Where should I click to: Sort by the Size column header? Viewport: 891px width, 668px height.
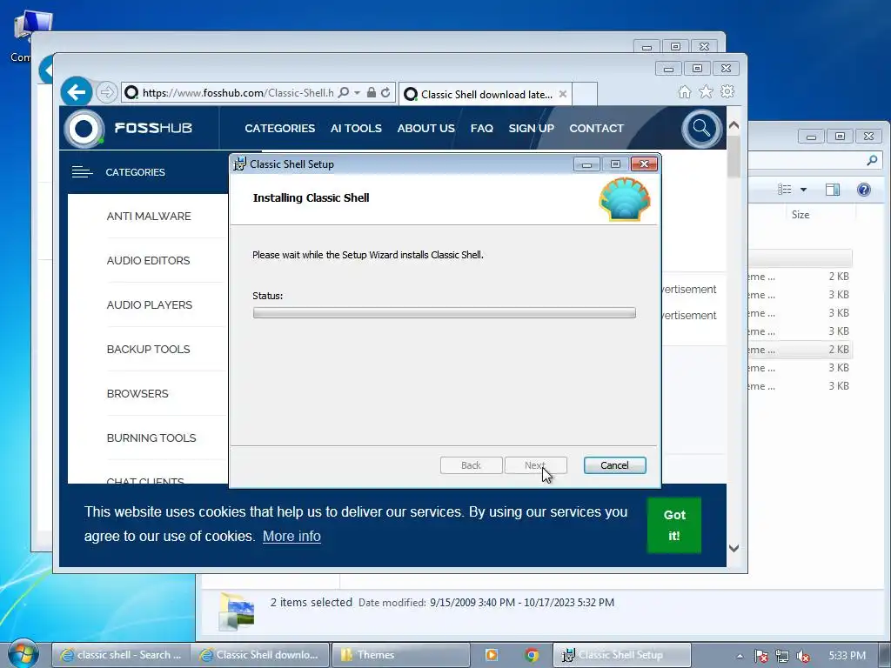(x=801, y=215)
